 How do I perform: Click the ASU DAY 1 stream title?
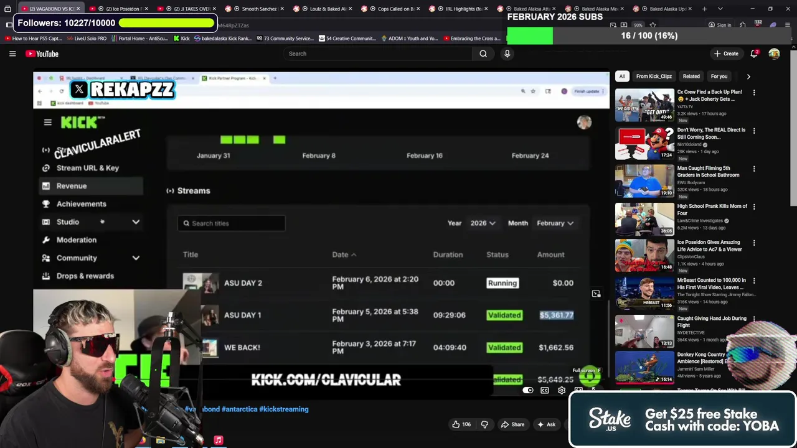coord(242,315)
